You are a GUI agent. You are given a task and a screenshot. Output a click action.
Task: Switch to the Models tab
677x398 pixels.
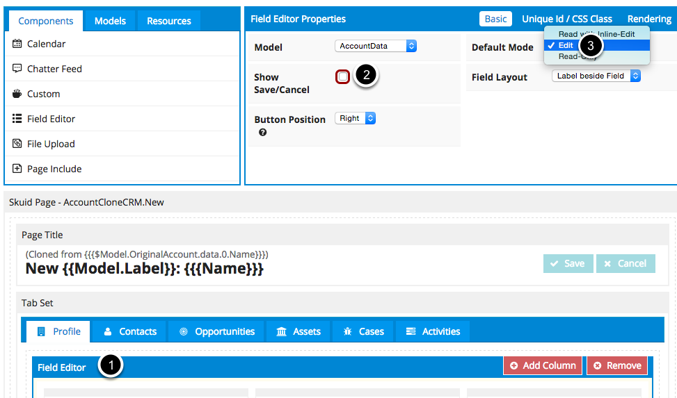click(110, 21)
